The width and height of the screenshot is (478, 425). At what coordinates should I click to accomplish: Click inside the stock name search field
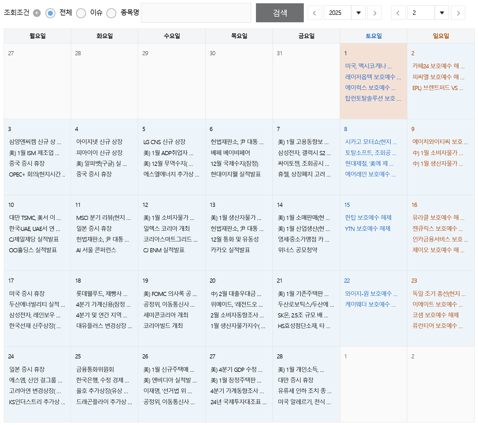tap(196, 13)
